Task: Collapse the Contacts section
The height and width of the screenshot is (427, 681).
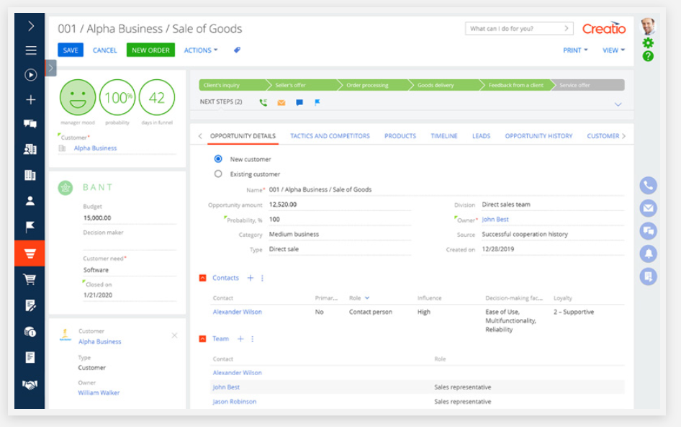Action: [204, 277]
